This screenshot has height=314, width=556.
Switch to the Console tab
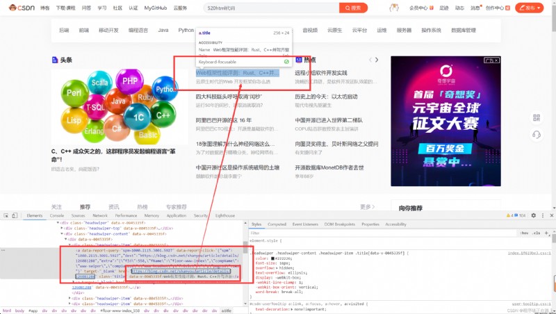(x=57, y=215)
